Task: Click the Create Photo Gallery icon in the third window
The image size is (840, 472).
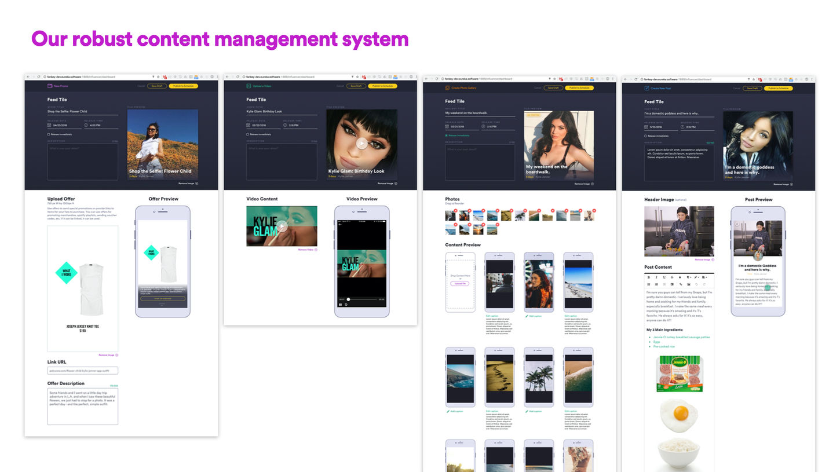Action: click(447, 88)
